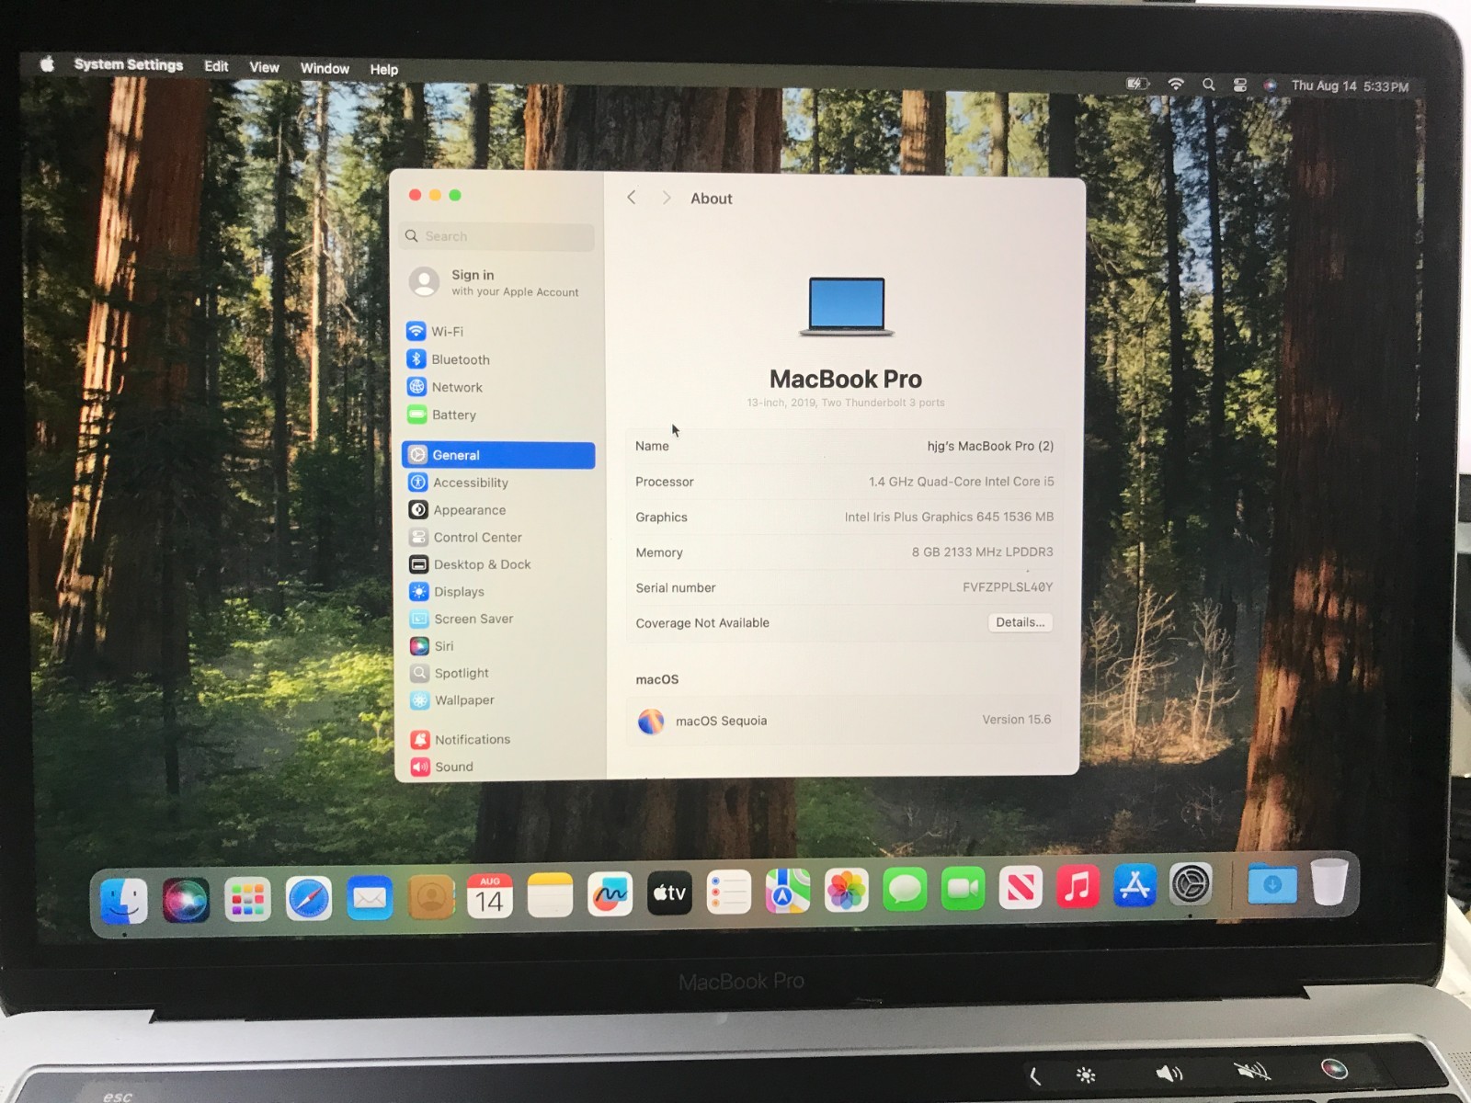Image resolution: width=1471 pixels, height=1103 pixels.
Task: Open the Battery settings pane
Action: pos(453,415)
